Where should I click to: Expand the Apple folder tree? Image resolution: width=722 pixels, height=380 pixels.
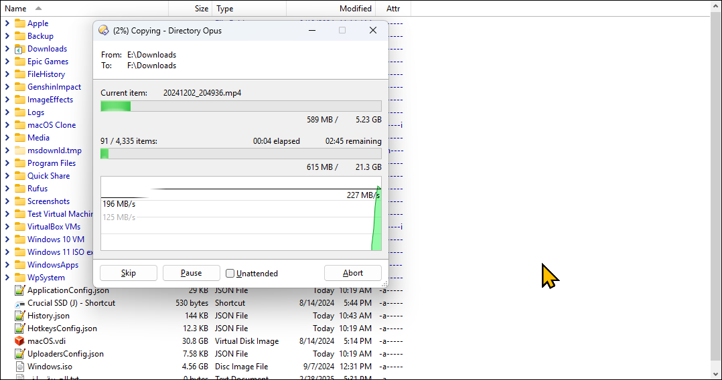pyautogui.click(x=7, y=23)
